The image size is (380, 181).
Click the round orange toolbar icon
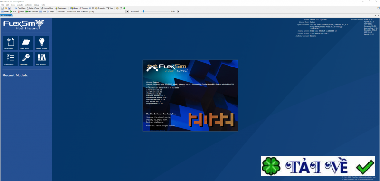click(x=117, y=8)
